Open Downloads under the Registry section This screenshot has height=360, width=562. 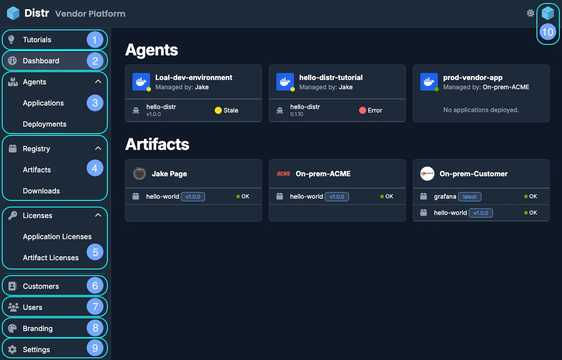41,191
